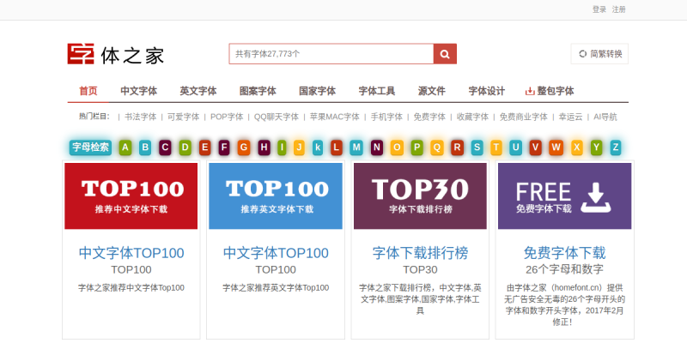Viewport: 687px width, 343px height.
Task: Open letter Q font index
Action: [x=437, y=147]
